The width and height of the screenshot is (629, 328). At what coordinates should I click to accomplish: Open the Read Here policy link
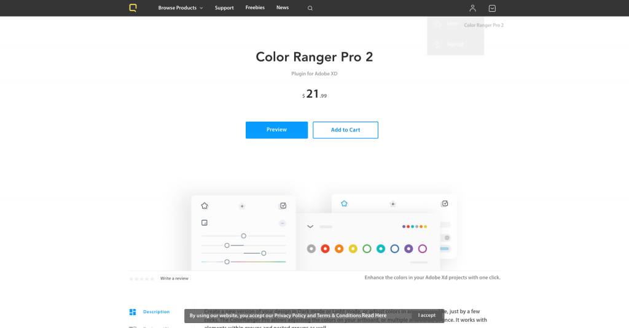pos(374,316)
